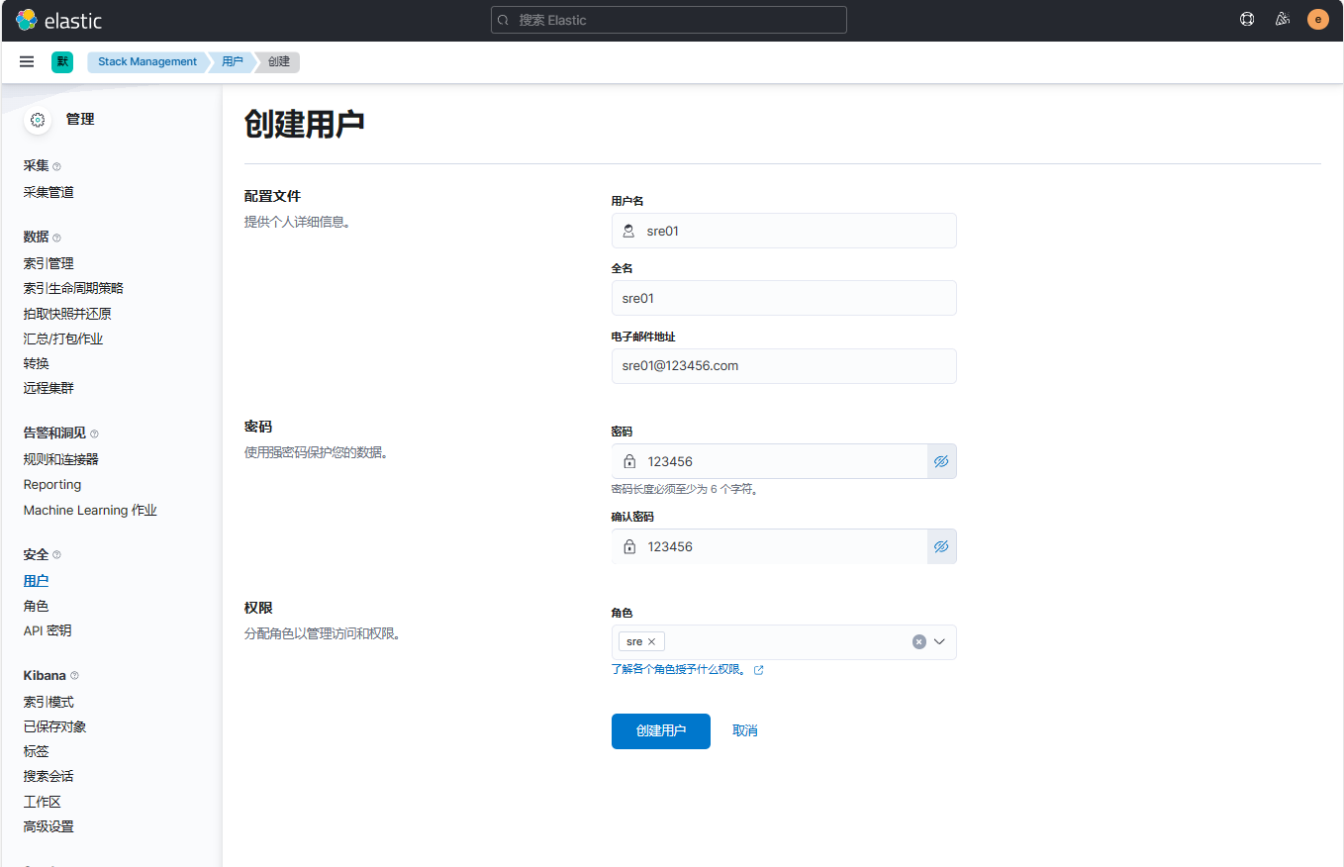The image size is (1344, 867).
Task: Click the user avatar 'e' icon
Action: click(1317, 20)
